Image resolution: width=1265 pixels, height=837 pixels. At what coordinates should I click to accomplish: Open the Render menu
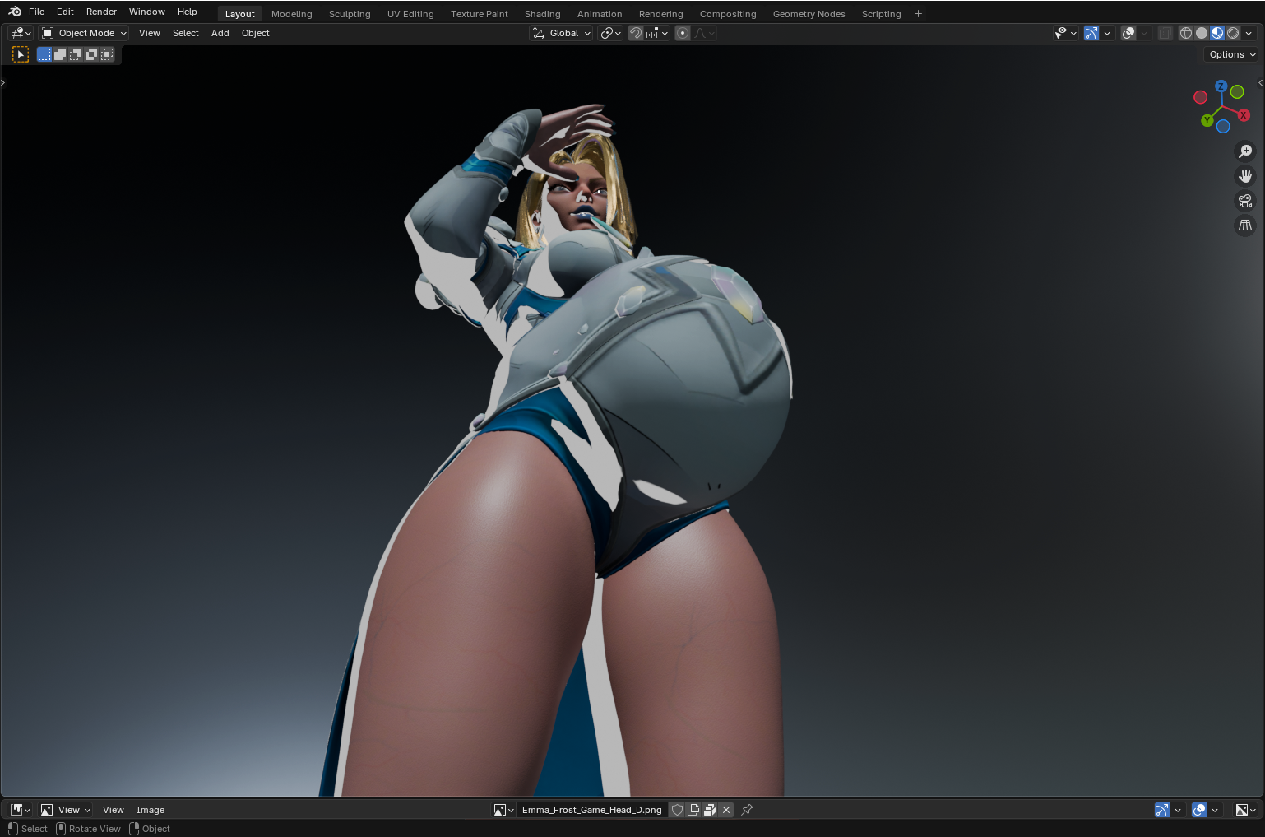click(x=101, y=12)
